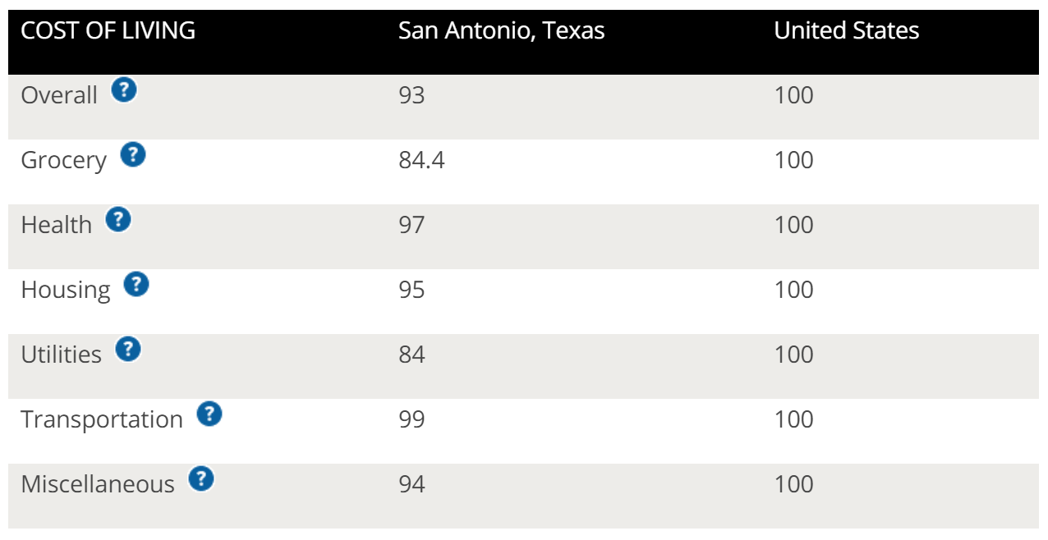Open the Grocery help tooltip icon
The width and height of the screenshot is (1048, 540).
pyautogui.click(x=133, y=154)
